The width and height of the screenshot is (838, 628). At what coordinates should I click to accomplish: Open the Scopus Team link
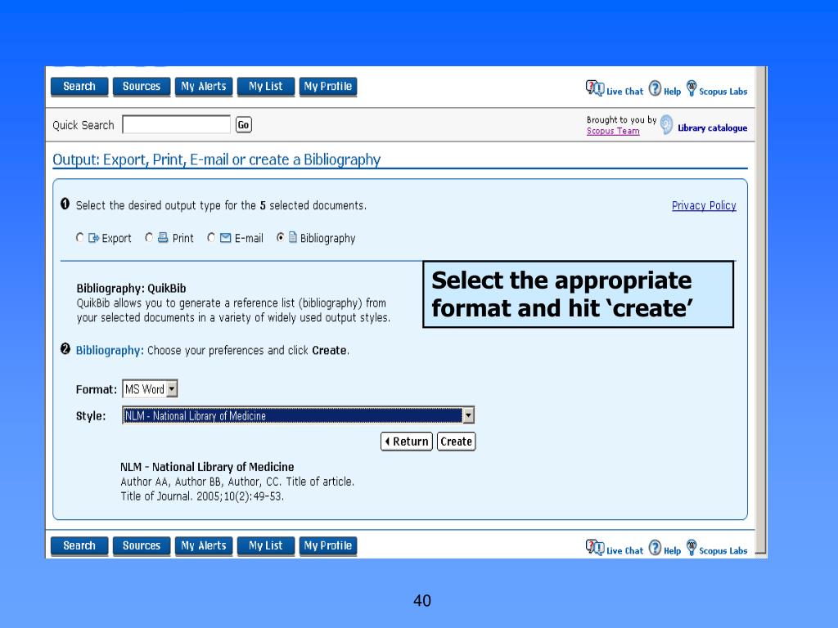pyautogui.click(x=613, y=131)
